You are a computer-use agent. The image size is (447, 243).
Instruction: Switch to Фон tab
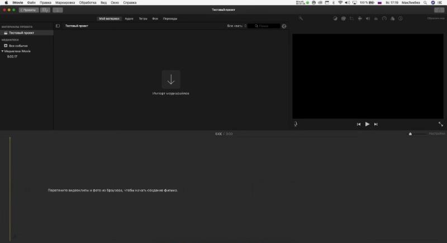[x=155, y=18]
